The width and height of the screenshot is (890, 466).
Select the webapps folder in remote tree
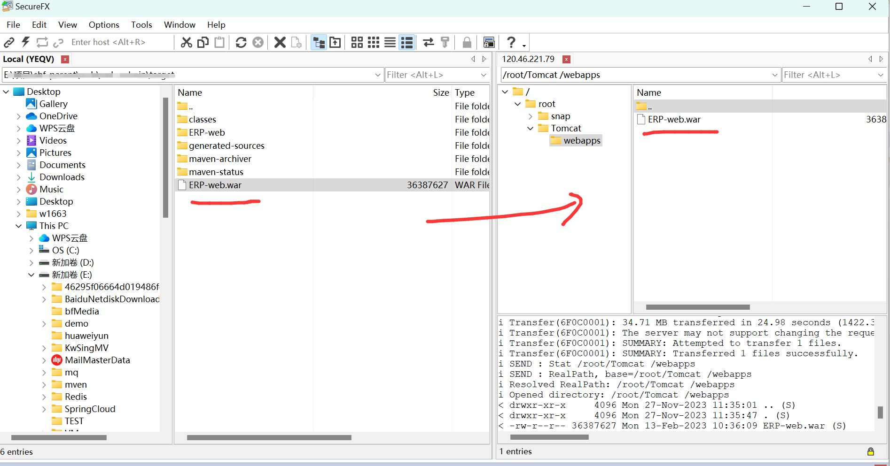pos(576,140)
